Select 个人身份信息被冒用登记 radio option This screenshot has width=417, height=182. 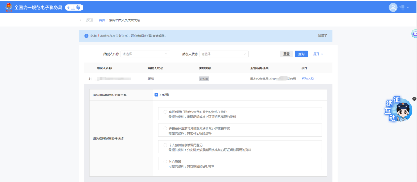pos(166,145)
